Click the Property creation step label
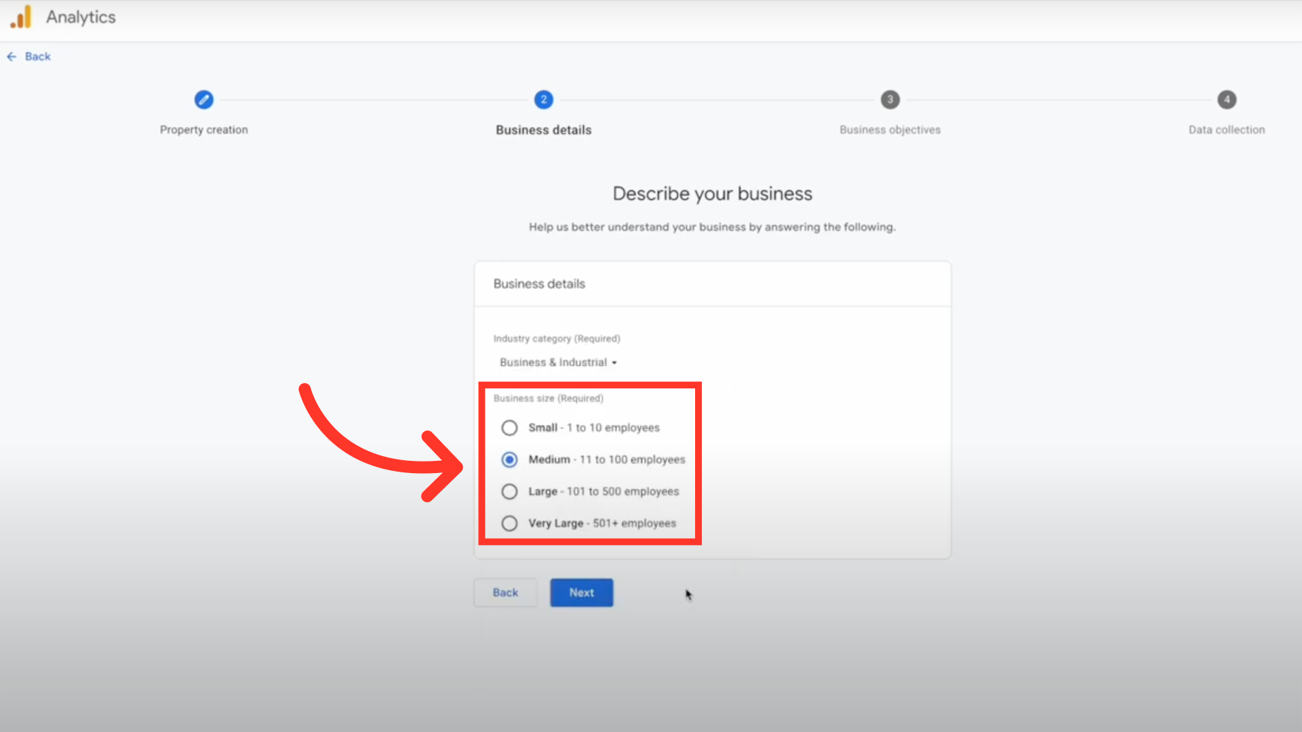 [x=203, y=129]
